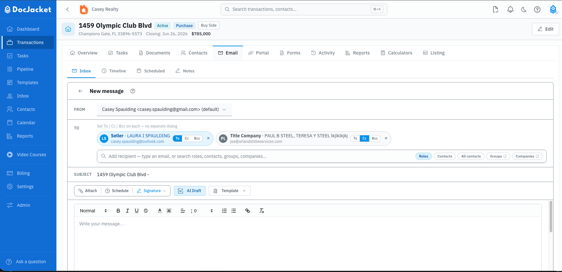Open text color picker
Screen dimensions: 562x272
[160, 211]
